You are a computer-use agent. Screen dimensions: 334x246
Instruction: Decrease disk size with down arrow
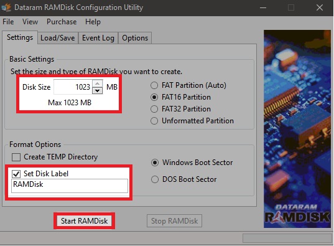pos(98,91)
